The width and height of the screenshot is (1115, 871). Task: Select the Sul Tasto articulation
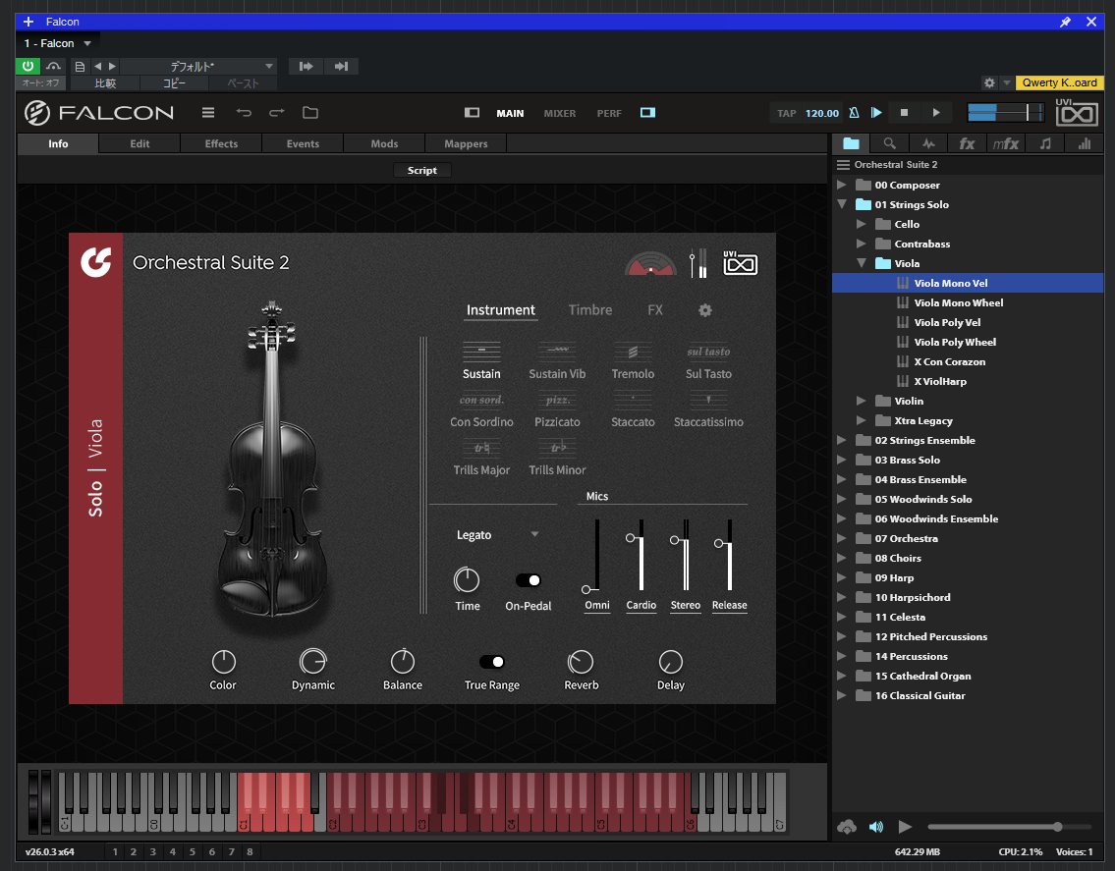pyautogui.click(x=708, y=360)
